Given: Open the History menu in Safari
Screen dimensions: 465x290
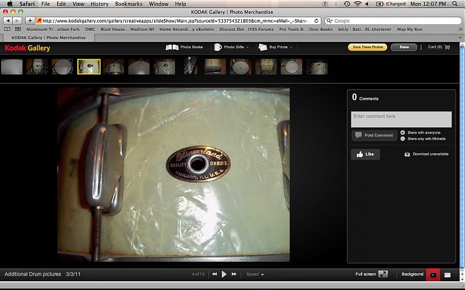Looking at the screenshot, I should point(99,4).
